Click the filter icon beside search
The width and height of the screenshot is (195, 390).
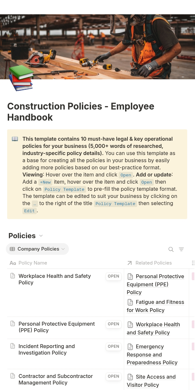181,249
